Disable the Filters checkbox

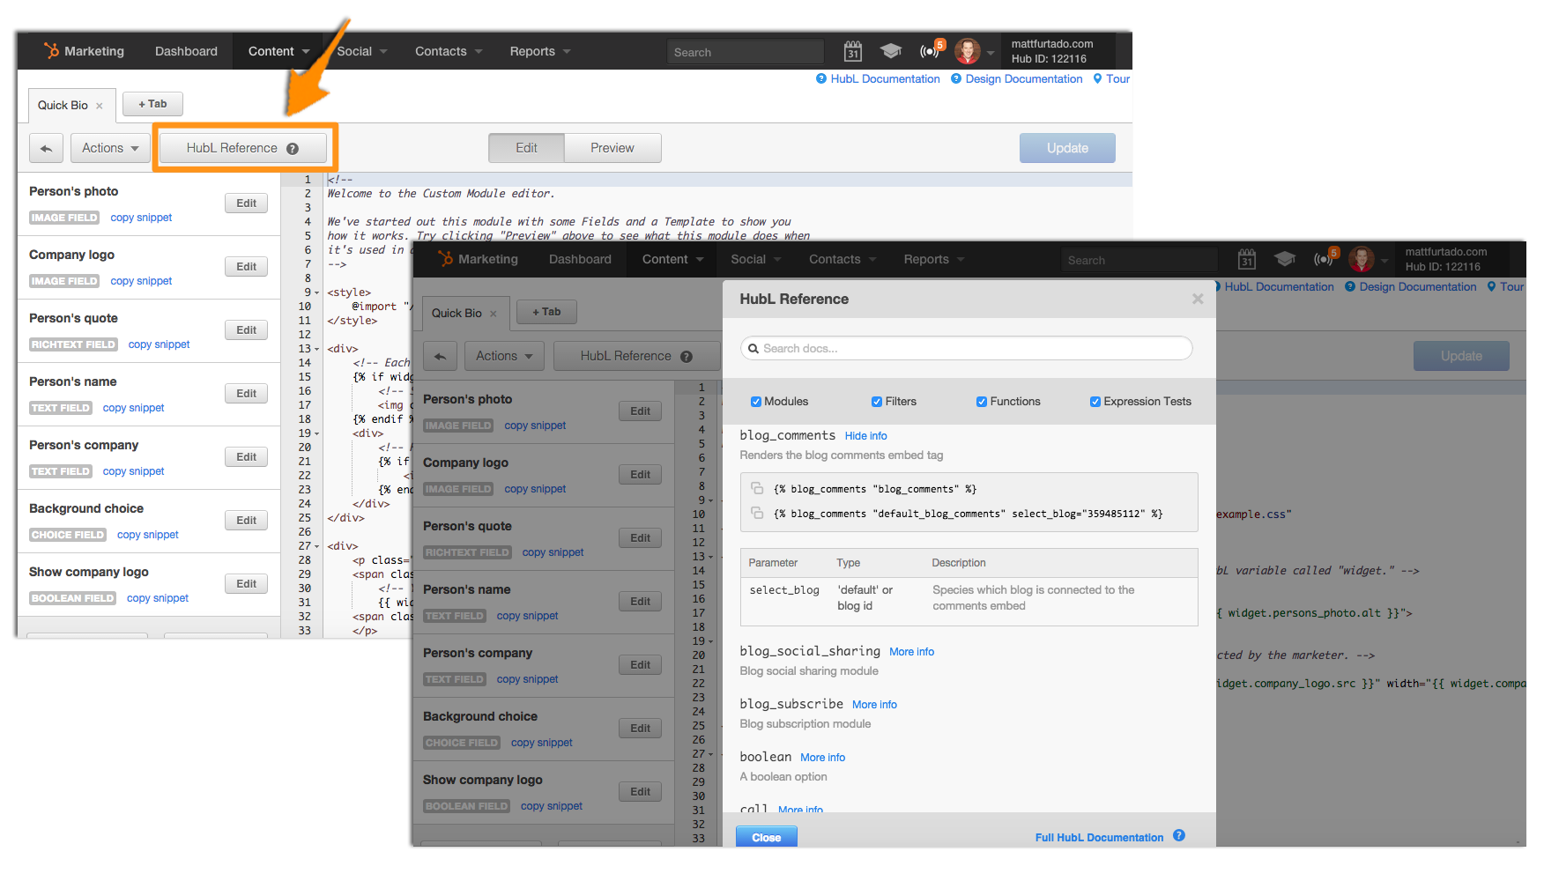click(x=876, y=401)
